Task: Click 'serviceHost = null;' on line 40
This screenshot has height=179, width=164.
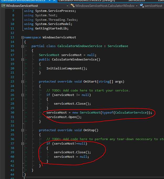Action: [71, 157]
